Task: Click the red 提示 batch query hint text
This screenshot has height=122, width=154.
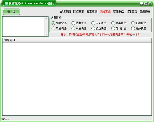Action: [100, 34]
